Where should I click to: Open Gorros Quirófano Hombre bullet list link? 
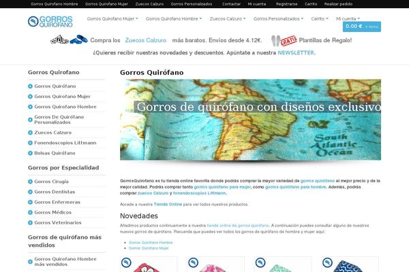pyautogui.click(x=151, y=242)
